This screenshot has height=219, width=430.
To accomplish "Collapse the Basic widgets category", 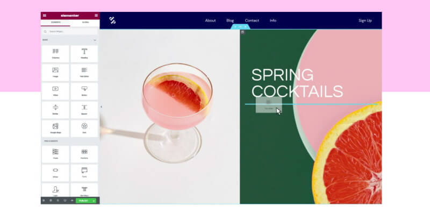I will click(x=95, y=40).
